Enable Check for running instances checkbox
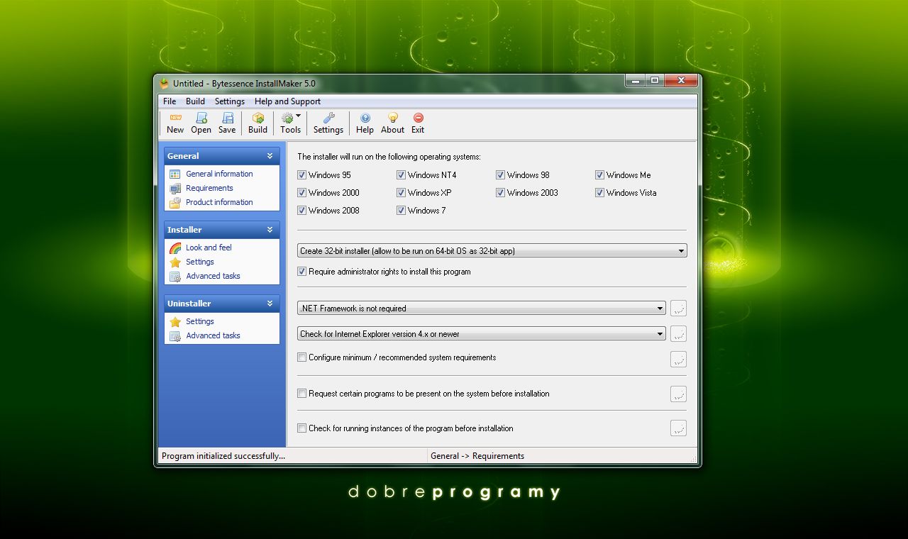Image resolution: width=908 pixels, height=539 pixels. click(x=302, y=428)
